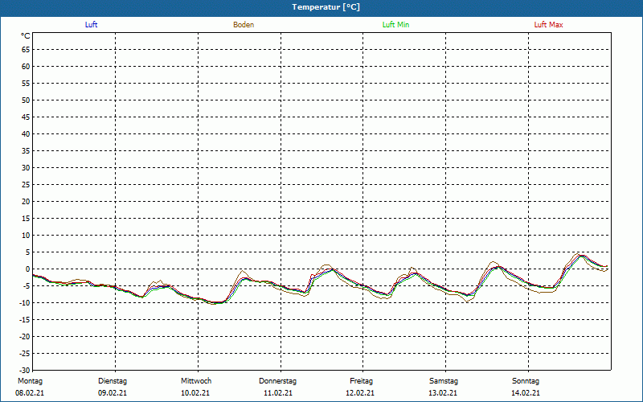The width and height of the screenshot is (643, 402).
Task: Click the 11.02.21 date label
Action: point(278,393)
